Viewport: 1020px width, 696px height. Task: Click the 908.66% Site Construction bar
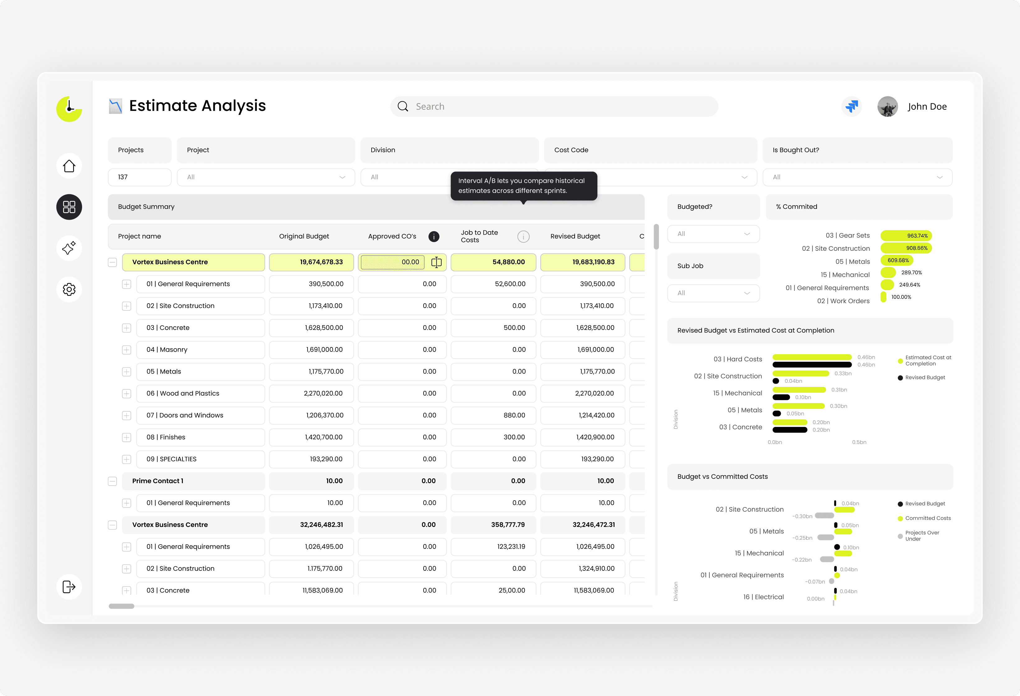[906, 248]
